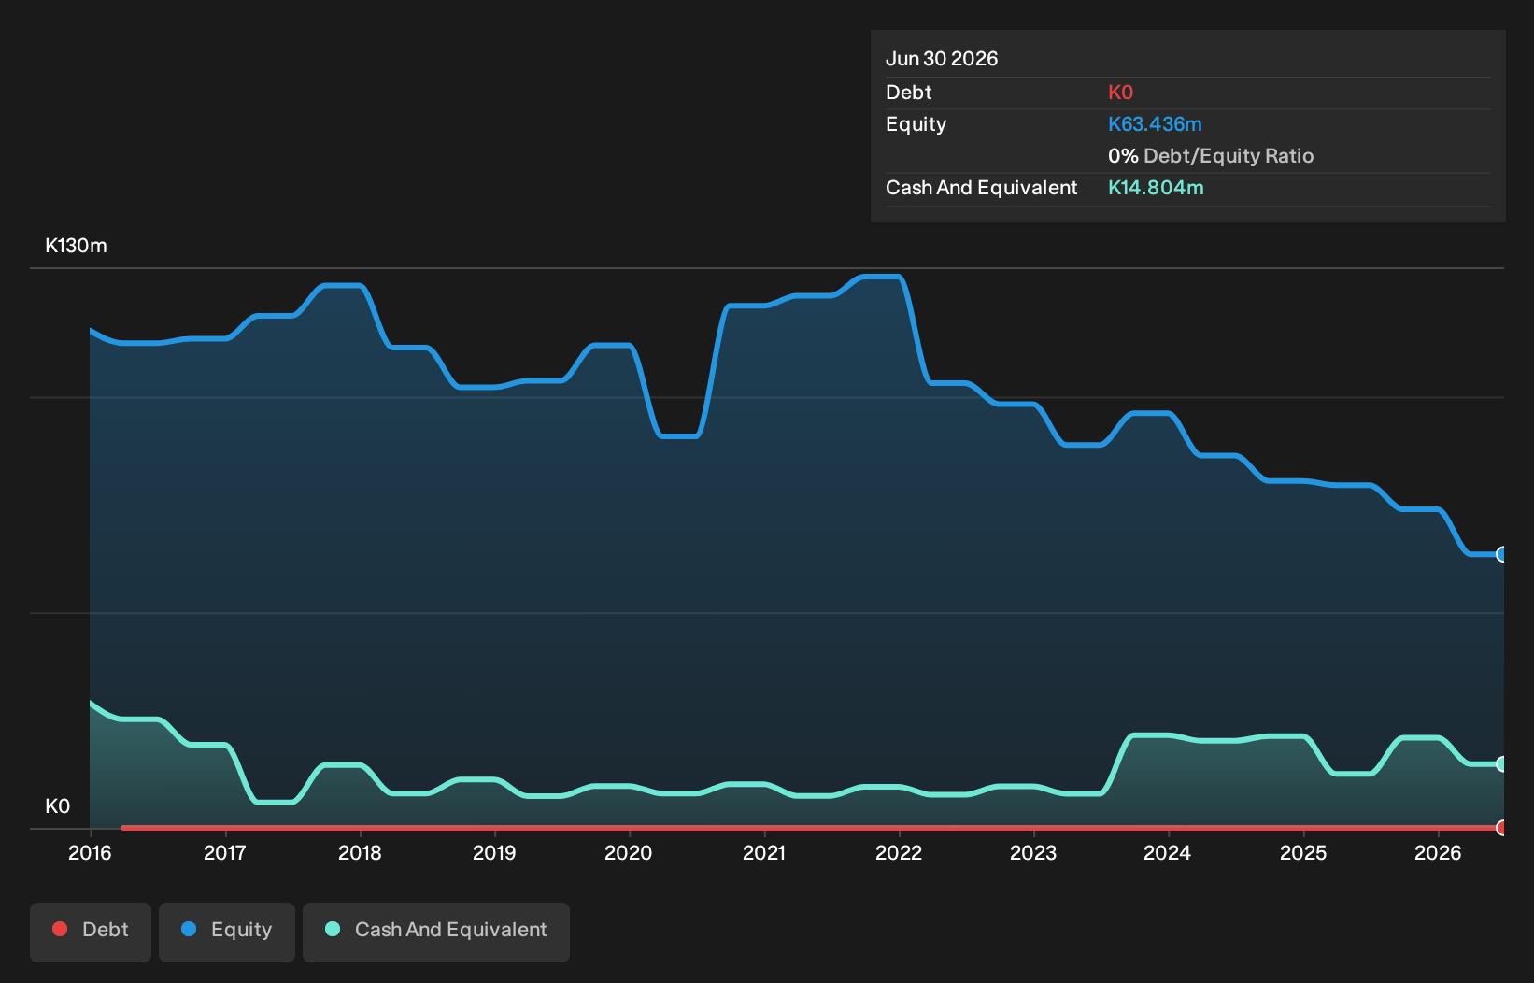Click the red K0 debt value
The width and height of the screenshot is (1534, 983).
click(1120, 93)
